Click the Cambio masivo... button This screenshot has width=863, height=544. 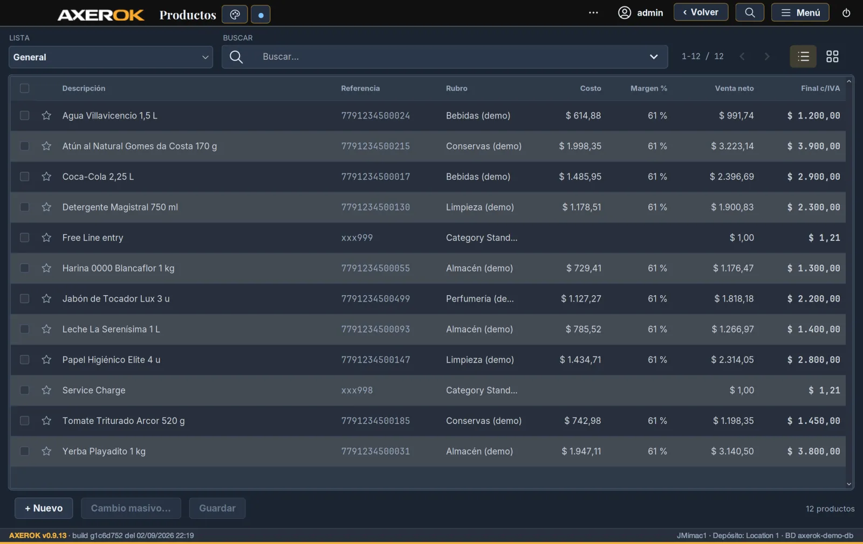[x=131, y=508]
